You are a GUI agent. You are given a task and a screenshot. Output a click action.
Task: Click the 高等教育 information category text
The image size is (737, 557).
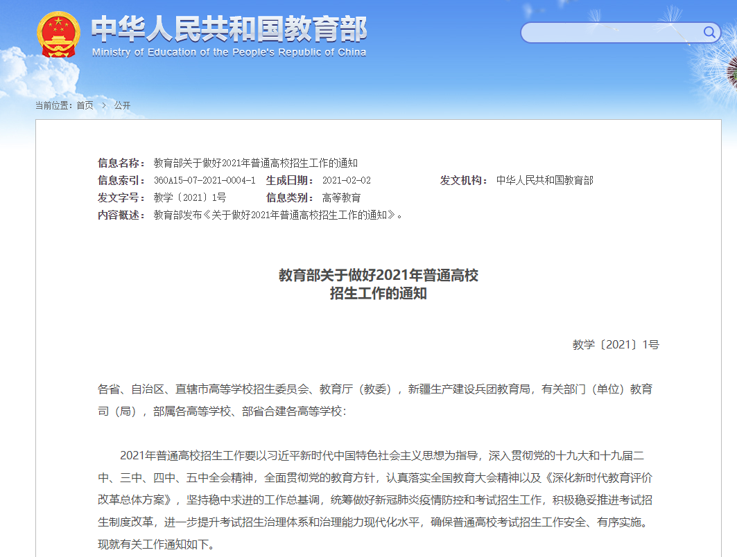point(341,197)
